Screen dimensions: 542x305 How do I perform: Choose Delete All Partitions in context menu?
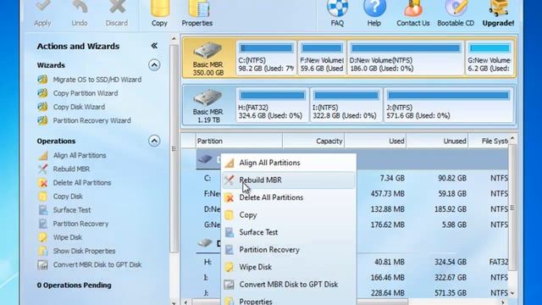click(289, 197)
